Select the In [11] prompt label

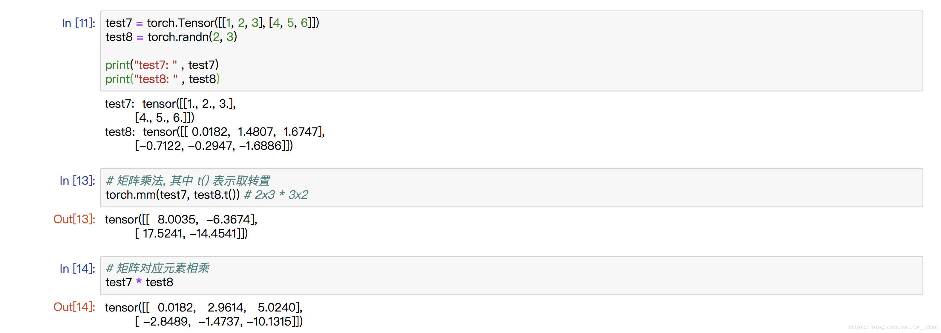coord(78,23)
